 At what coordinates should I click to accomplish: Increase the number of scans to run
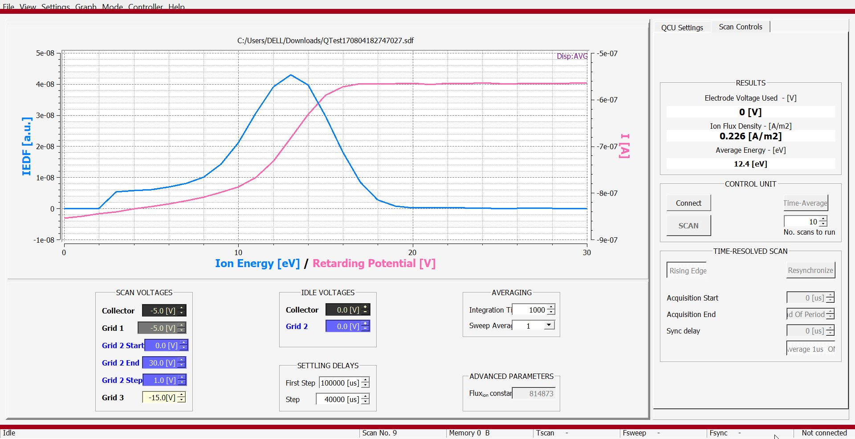[x=823, y=219]
